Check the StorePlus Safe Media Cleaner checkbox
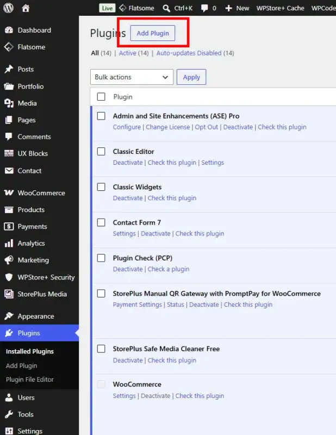336x435 pixels. pos(101,349)
